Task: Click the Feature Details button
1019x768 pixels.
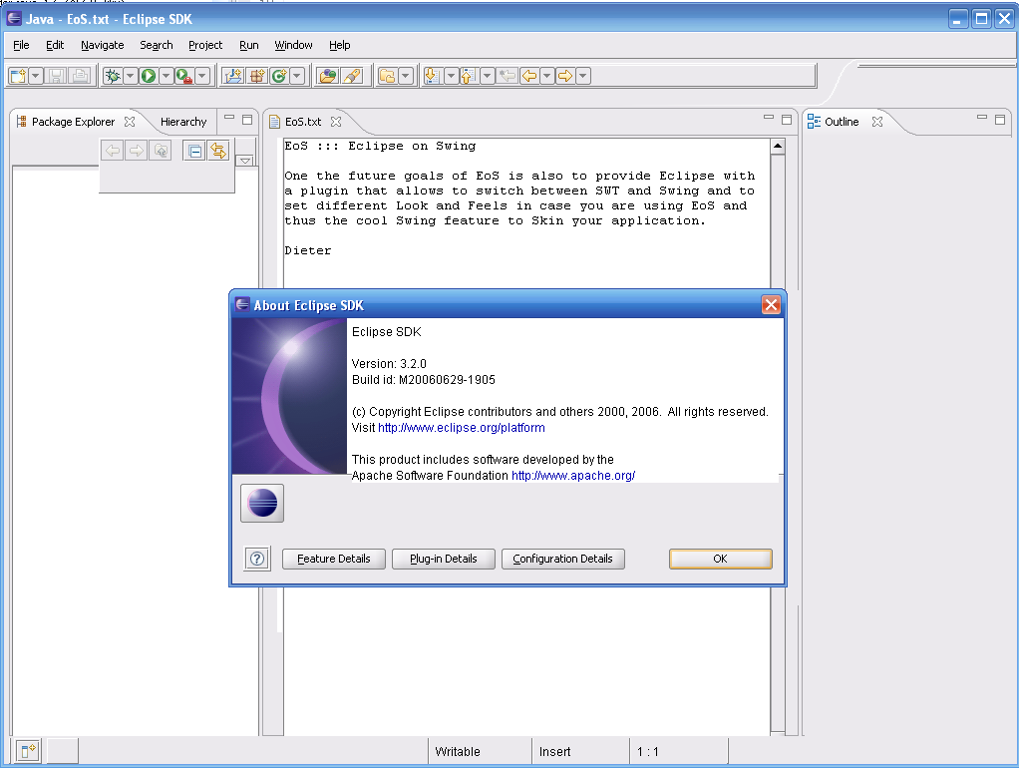Action: 334,560
